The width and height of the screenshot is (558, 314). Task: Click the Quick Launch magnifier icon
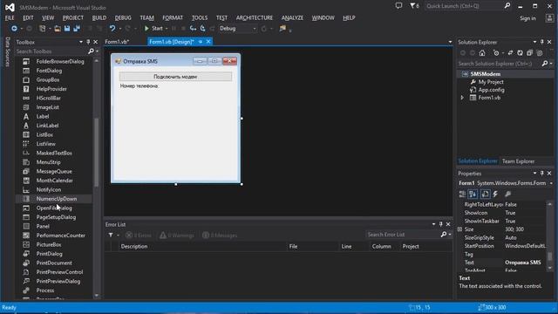point(507,6)
